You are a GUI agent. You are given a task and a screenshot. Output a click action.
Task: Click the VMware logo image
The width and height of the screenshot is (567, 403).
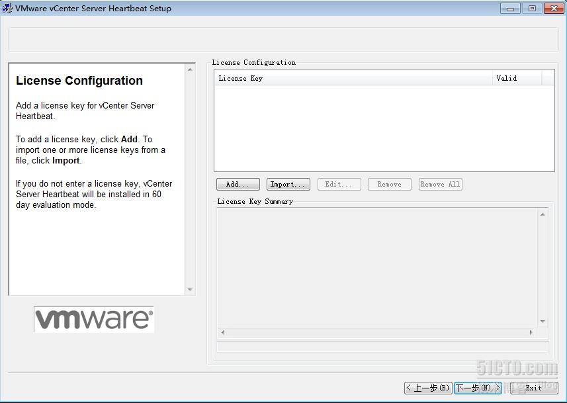point(94,320)
